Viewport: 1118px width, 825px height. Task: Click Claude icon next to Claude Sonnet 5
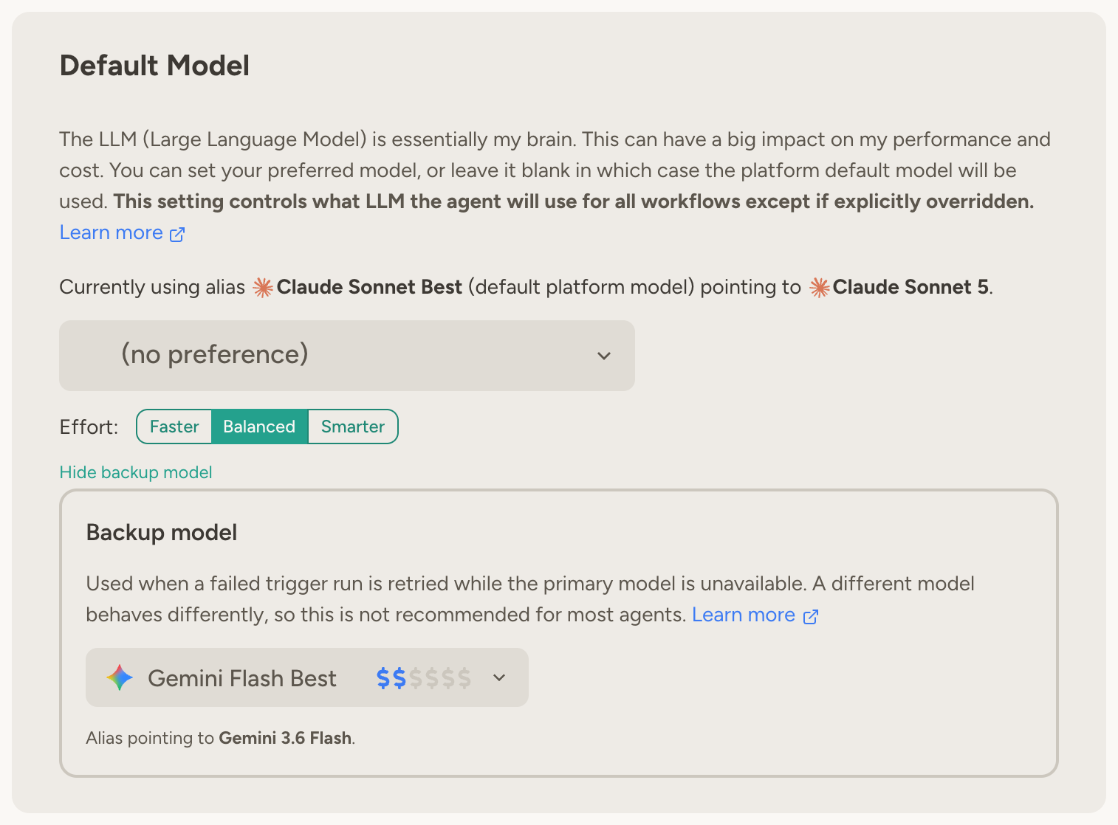coord(820,287)
